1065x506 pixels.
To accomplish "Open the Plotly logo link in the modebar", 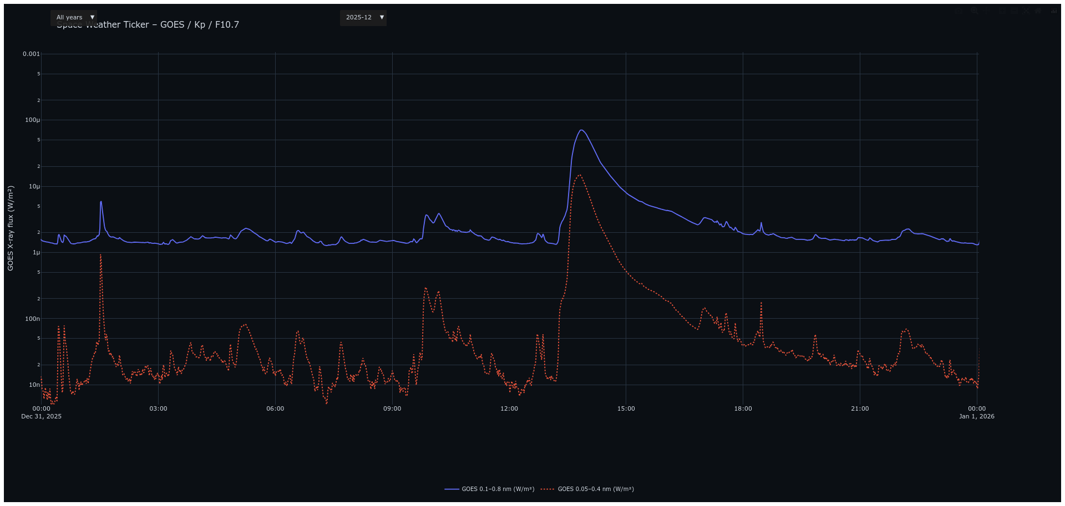I will click(1054, 11).
